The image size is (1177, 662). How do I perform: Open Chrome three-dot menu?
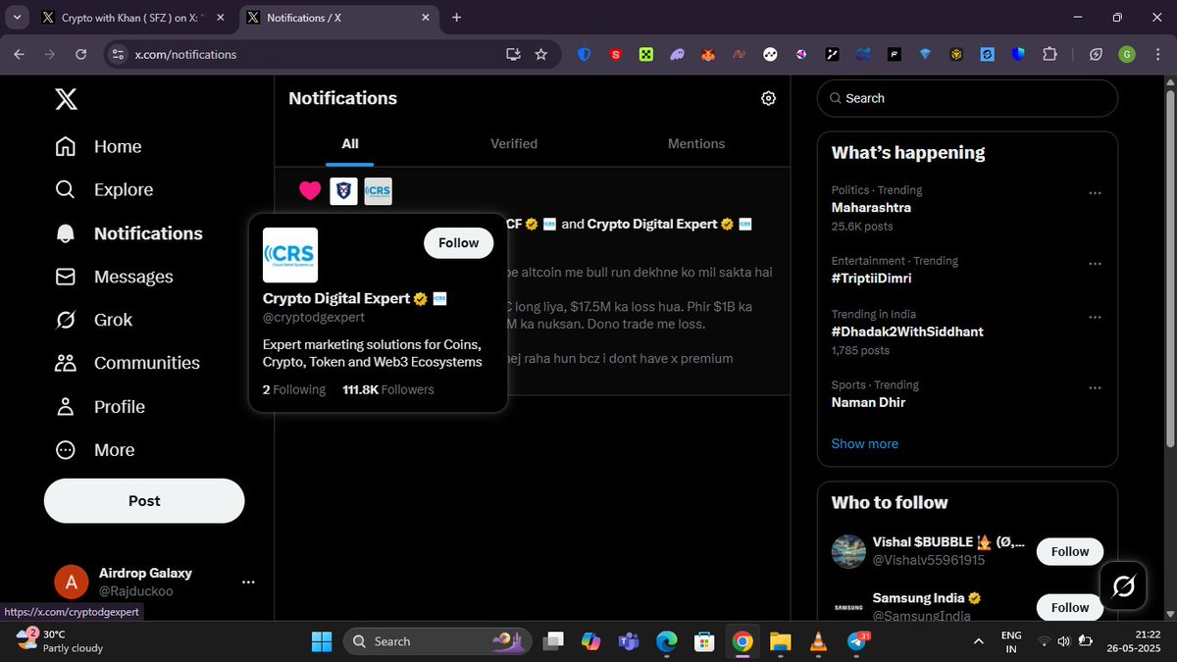pos(1157,55)
